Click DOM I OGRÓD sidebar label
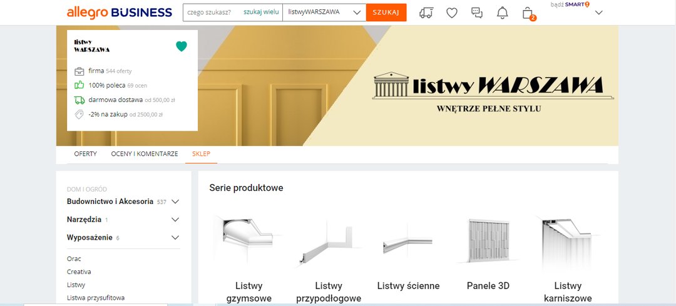Screen dimensions: 676x306 pos(86,189)
